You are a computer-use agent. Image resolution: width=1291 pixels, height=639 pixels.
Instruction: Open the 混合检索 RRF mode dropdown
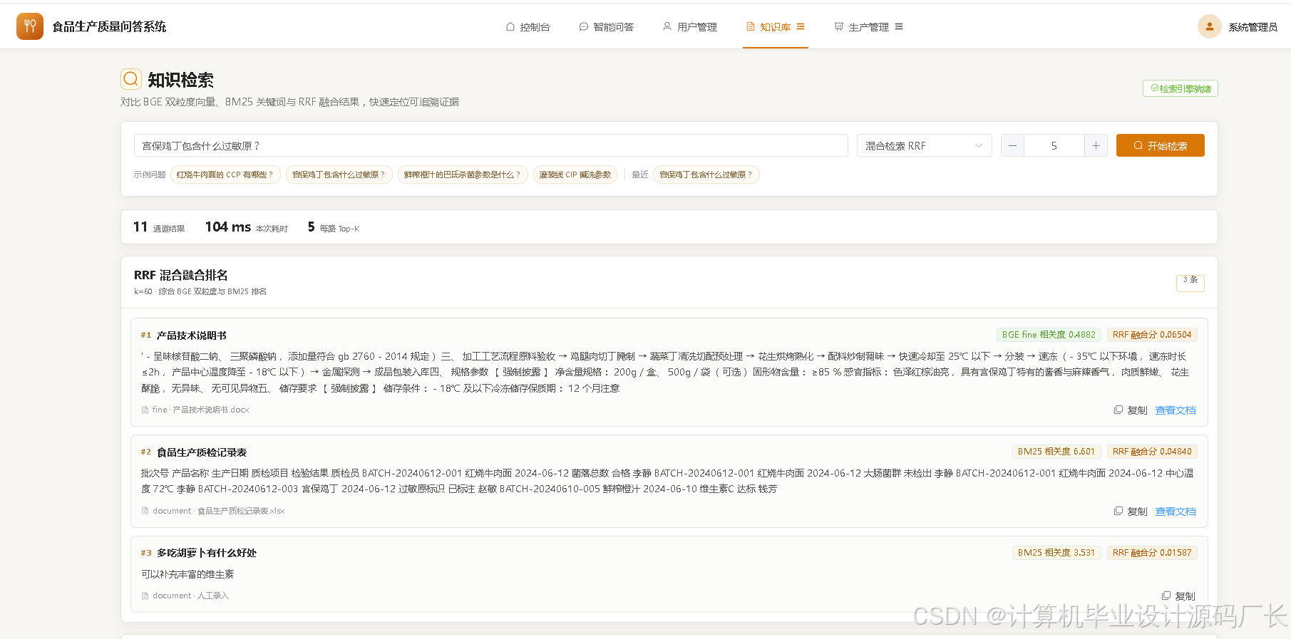[925, 145]
